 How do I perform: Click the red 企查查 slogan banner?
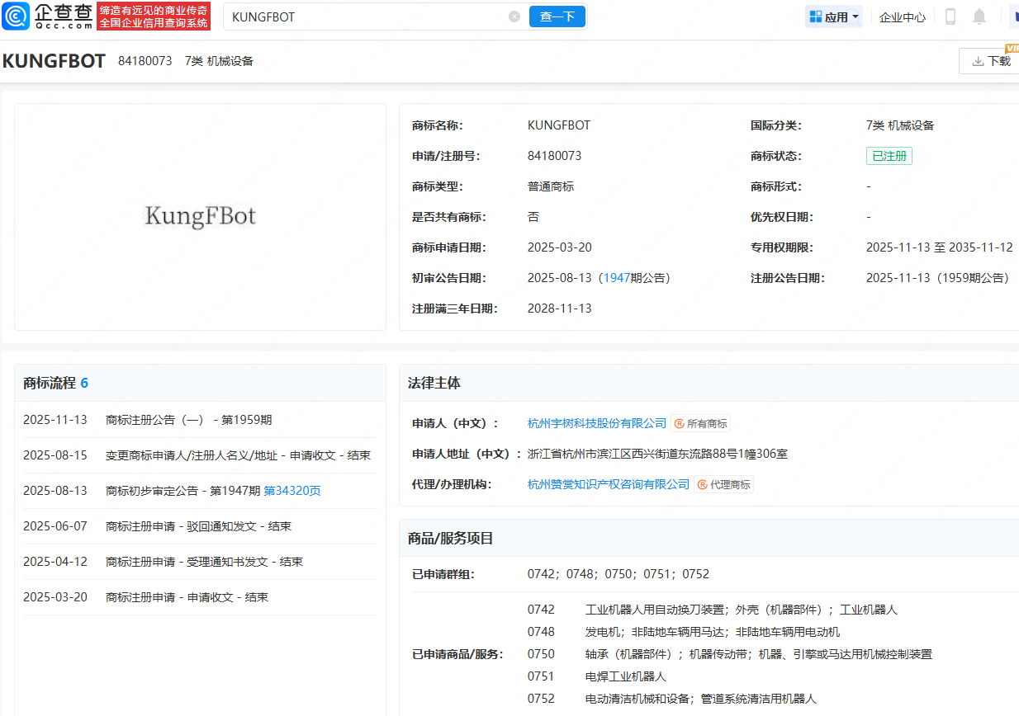pos(153,16)
